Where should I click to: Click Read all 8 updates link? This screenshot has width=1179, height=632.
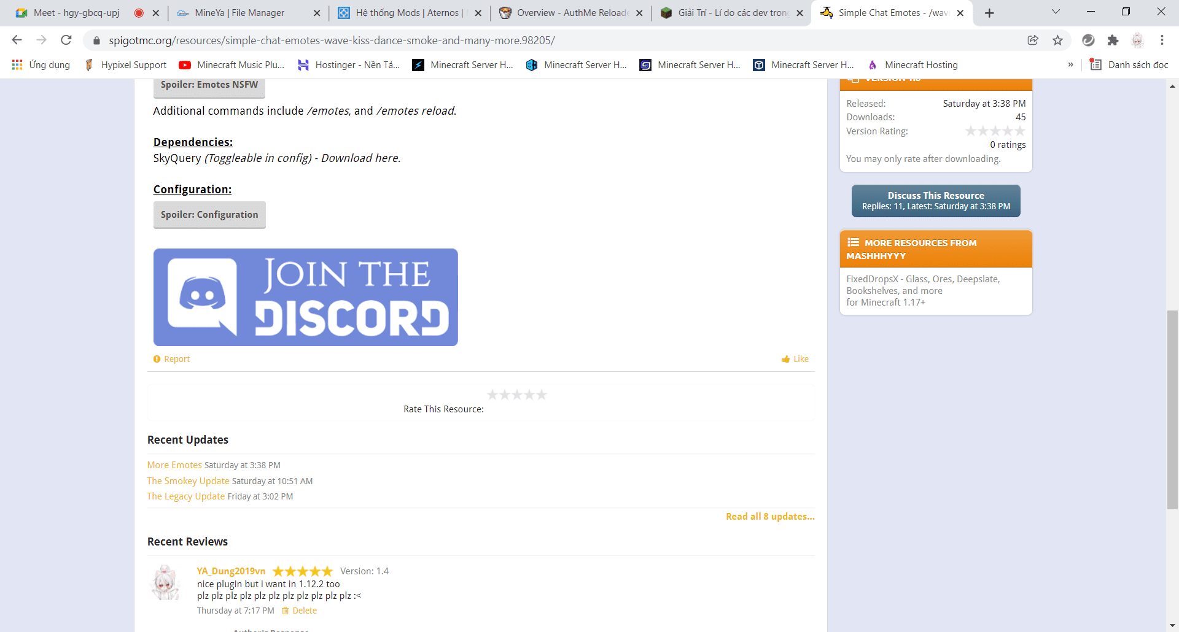[x=770, y=517]
